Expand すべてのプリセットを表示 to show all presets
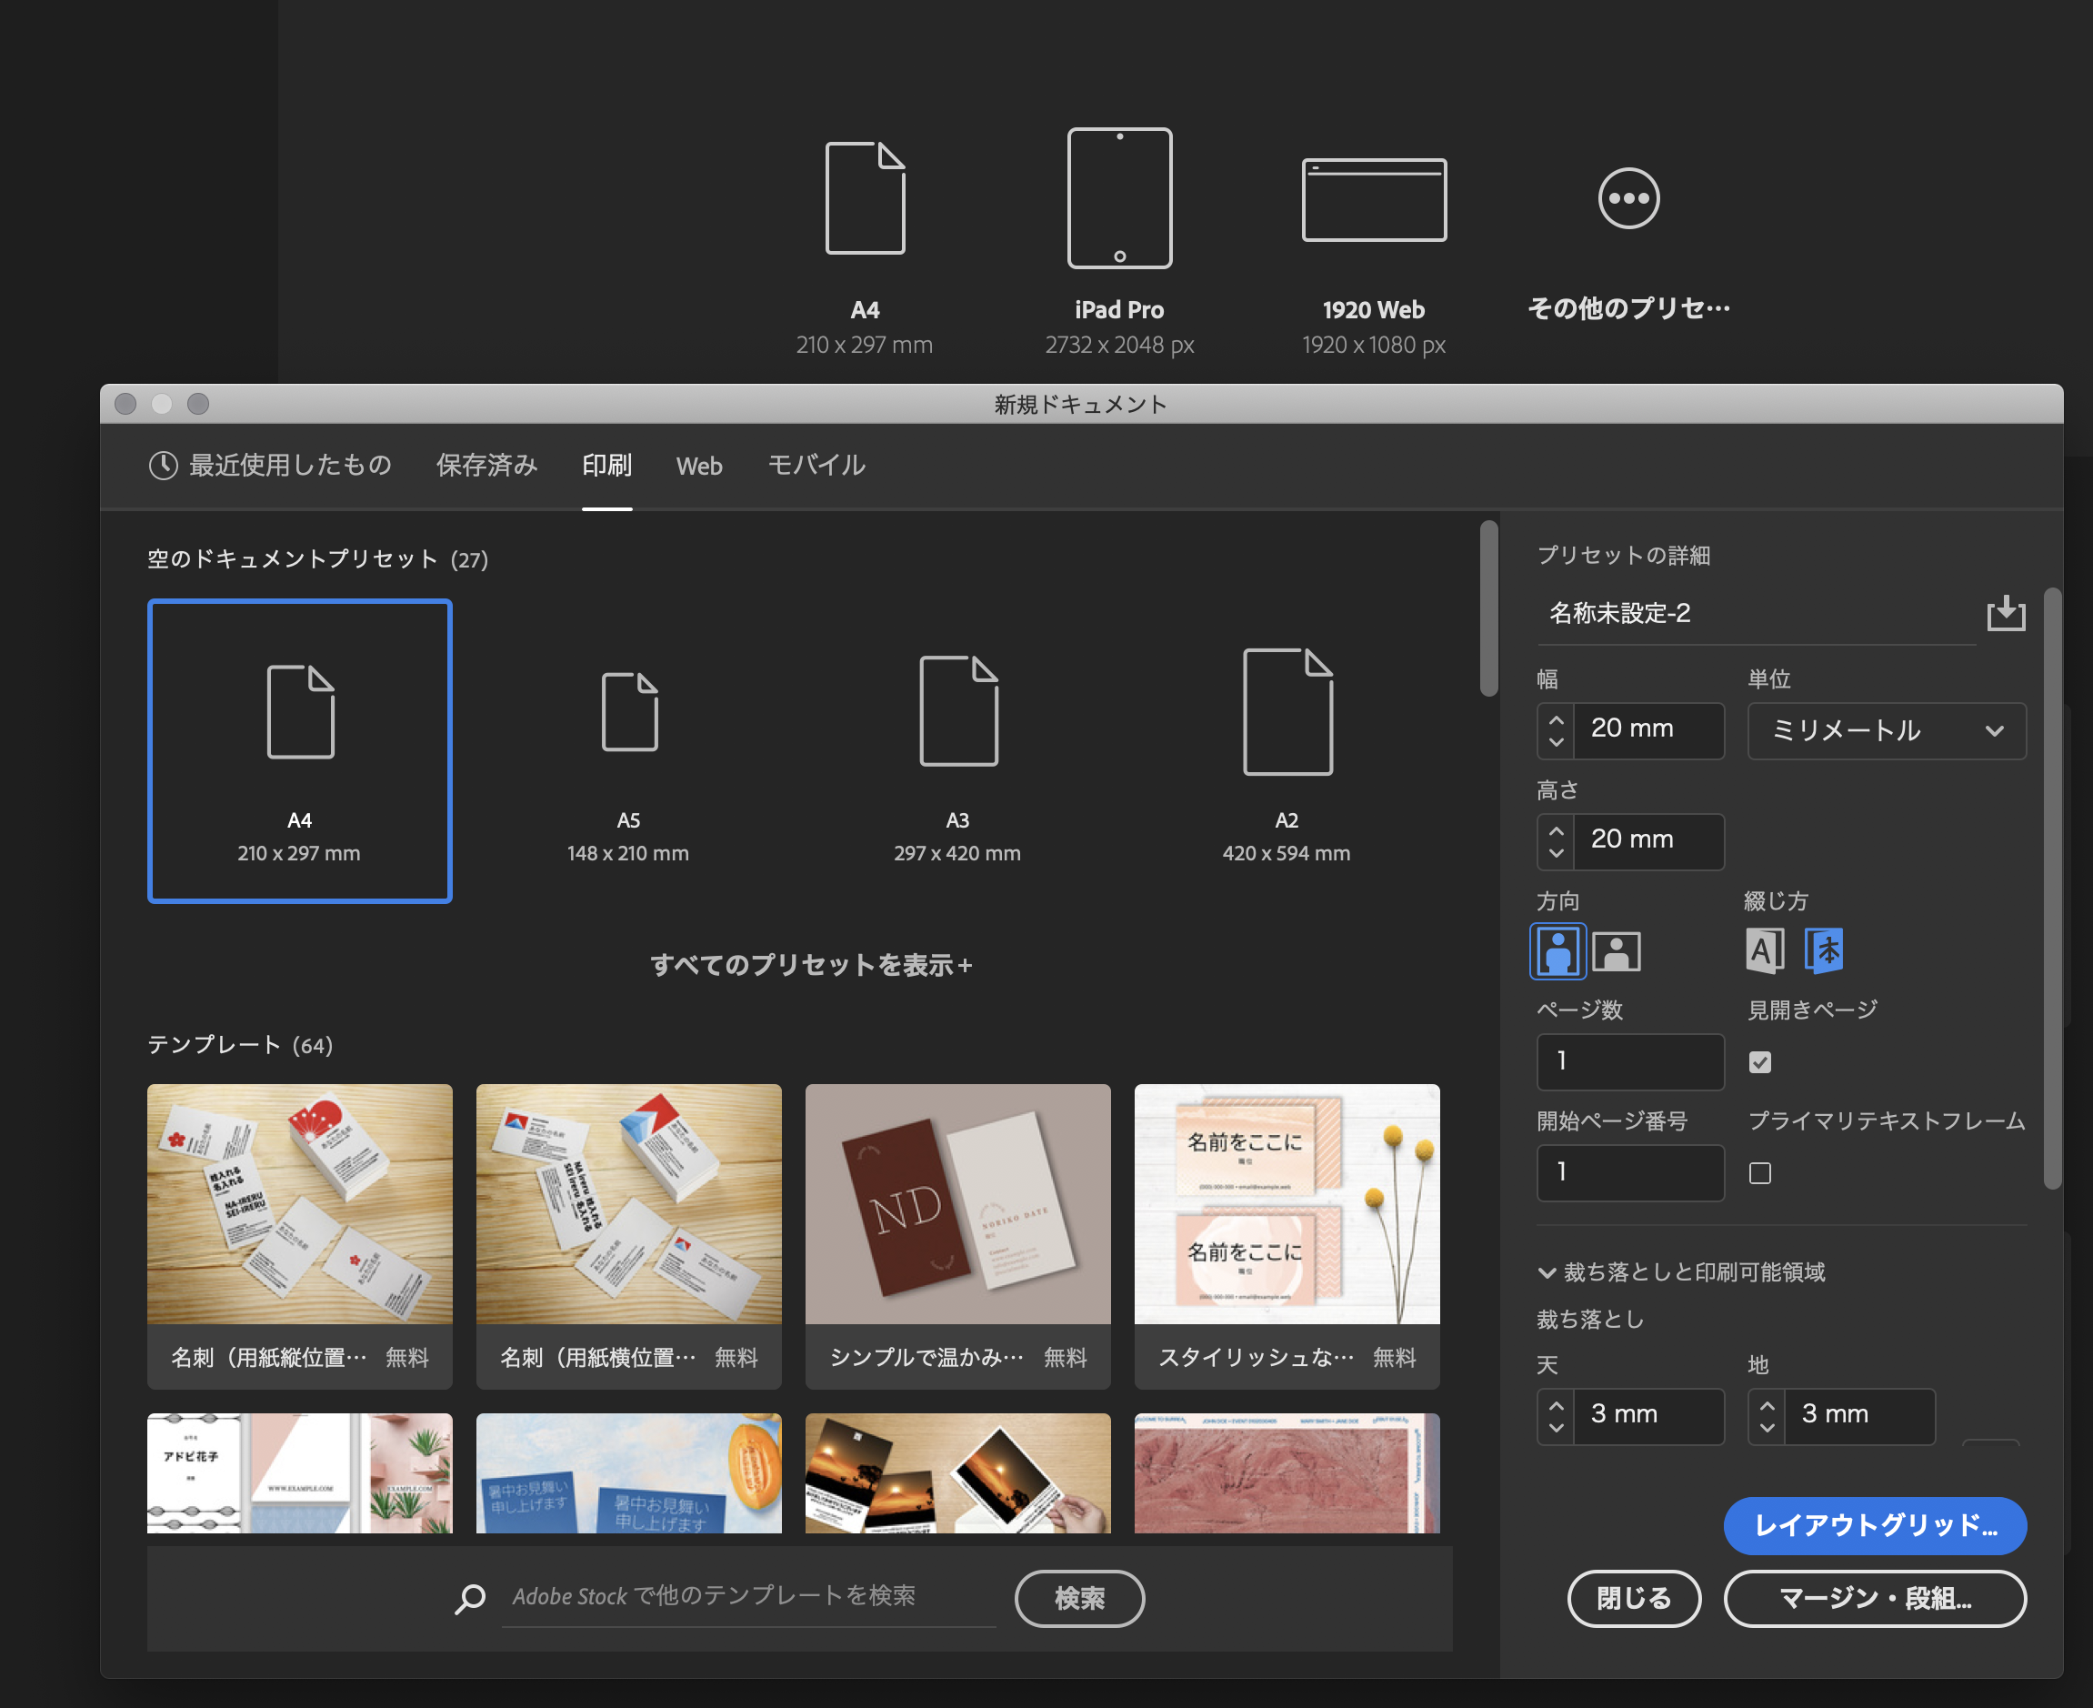Screen dimensions: 2093x1708 point(811,965)
